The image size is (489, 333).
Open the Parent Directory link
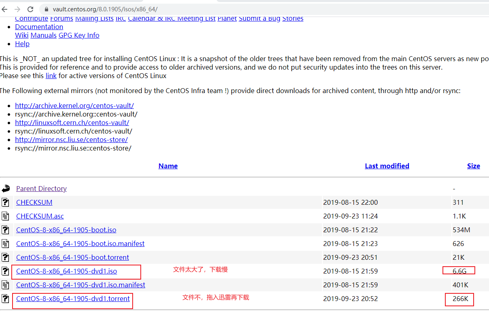pyautogui.click(x=41, y=189)
